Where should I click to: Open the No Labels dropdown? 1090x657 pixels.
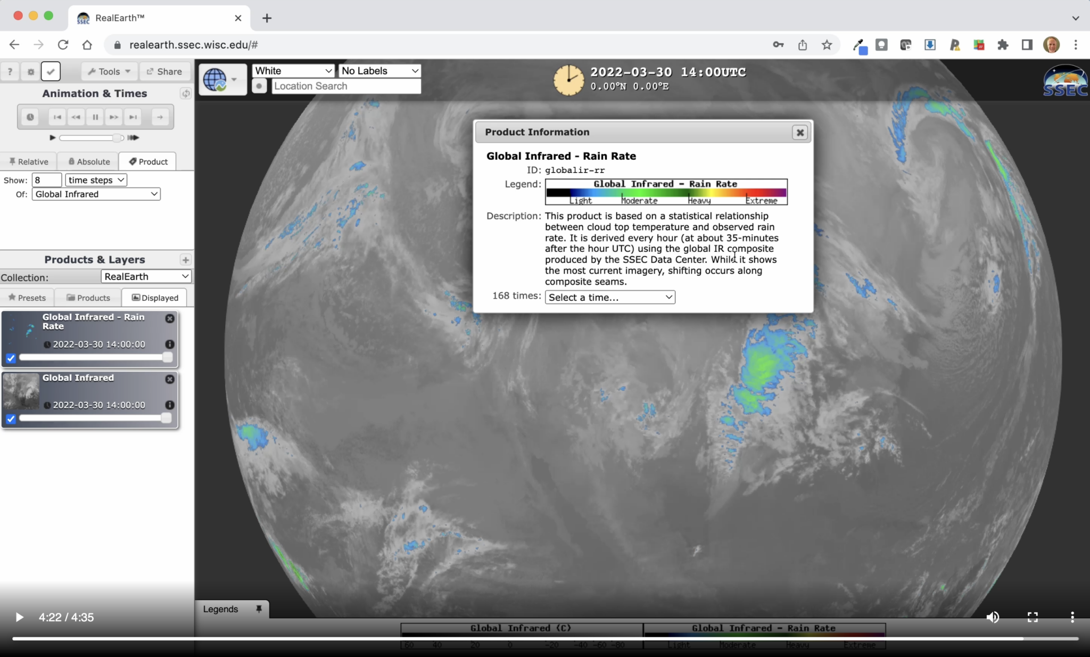[x=379, y=71]
